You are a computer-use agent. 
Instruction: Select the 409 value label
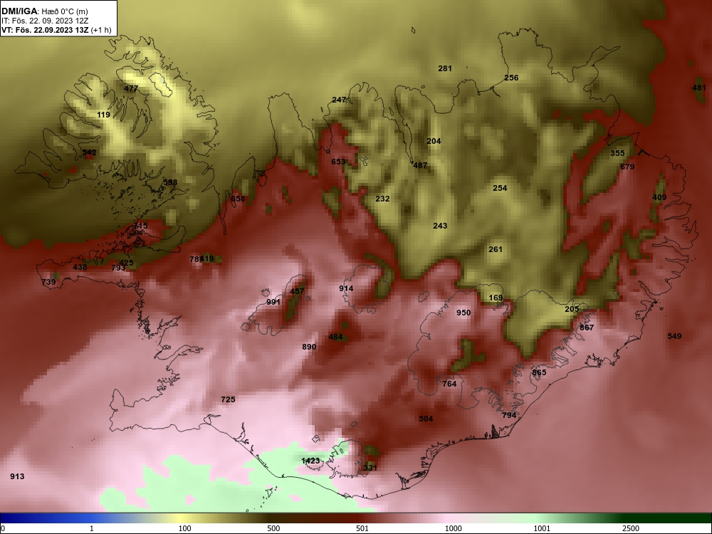click(659, 197)
